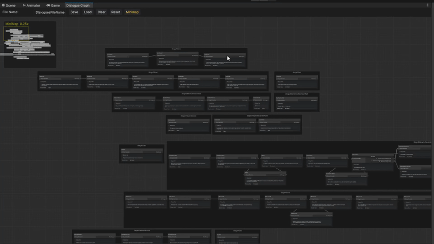Click the DialoguesFileName input field
434x244 pixels.
pos(50,12)
